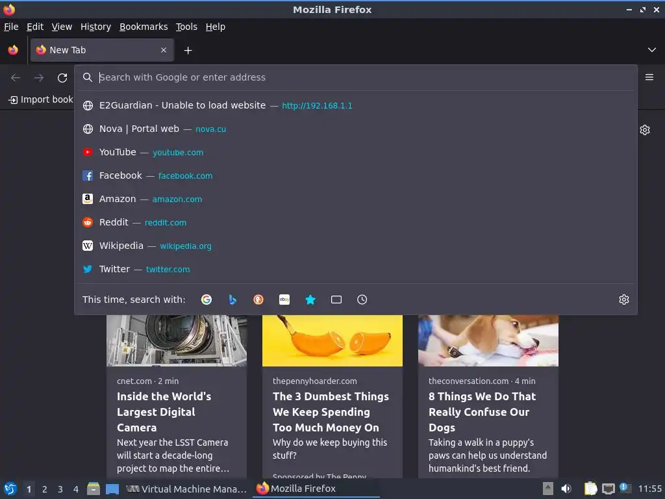Open the Wikipedia suggestion
665x499 pixels.
pyautogui.click(x=355, y=245)
